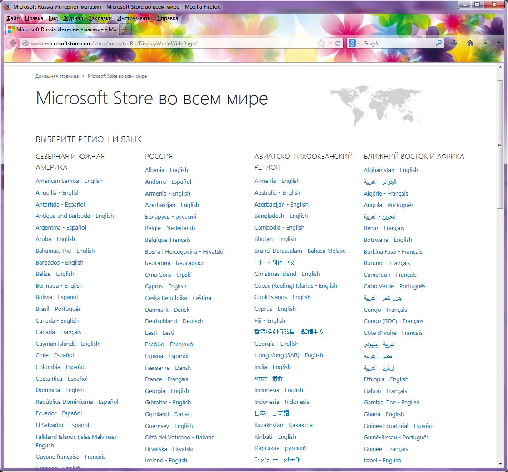This screenshot has width=508, height=472.
Task: Select Iceland - English
Action: click(166, 461)
